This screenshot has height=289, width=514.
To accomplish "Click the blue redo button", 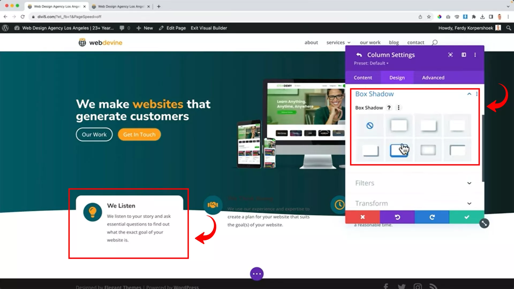I will pyautogui.click(x=432, y=217).
